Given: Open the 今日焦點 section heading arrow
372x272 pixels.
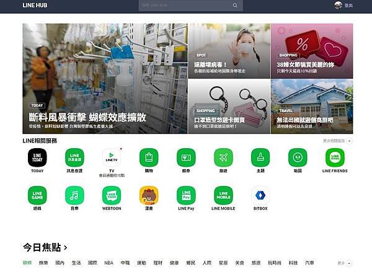Looking at the screenshot, I should pos(66,248).
